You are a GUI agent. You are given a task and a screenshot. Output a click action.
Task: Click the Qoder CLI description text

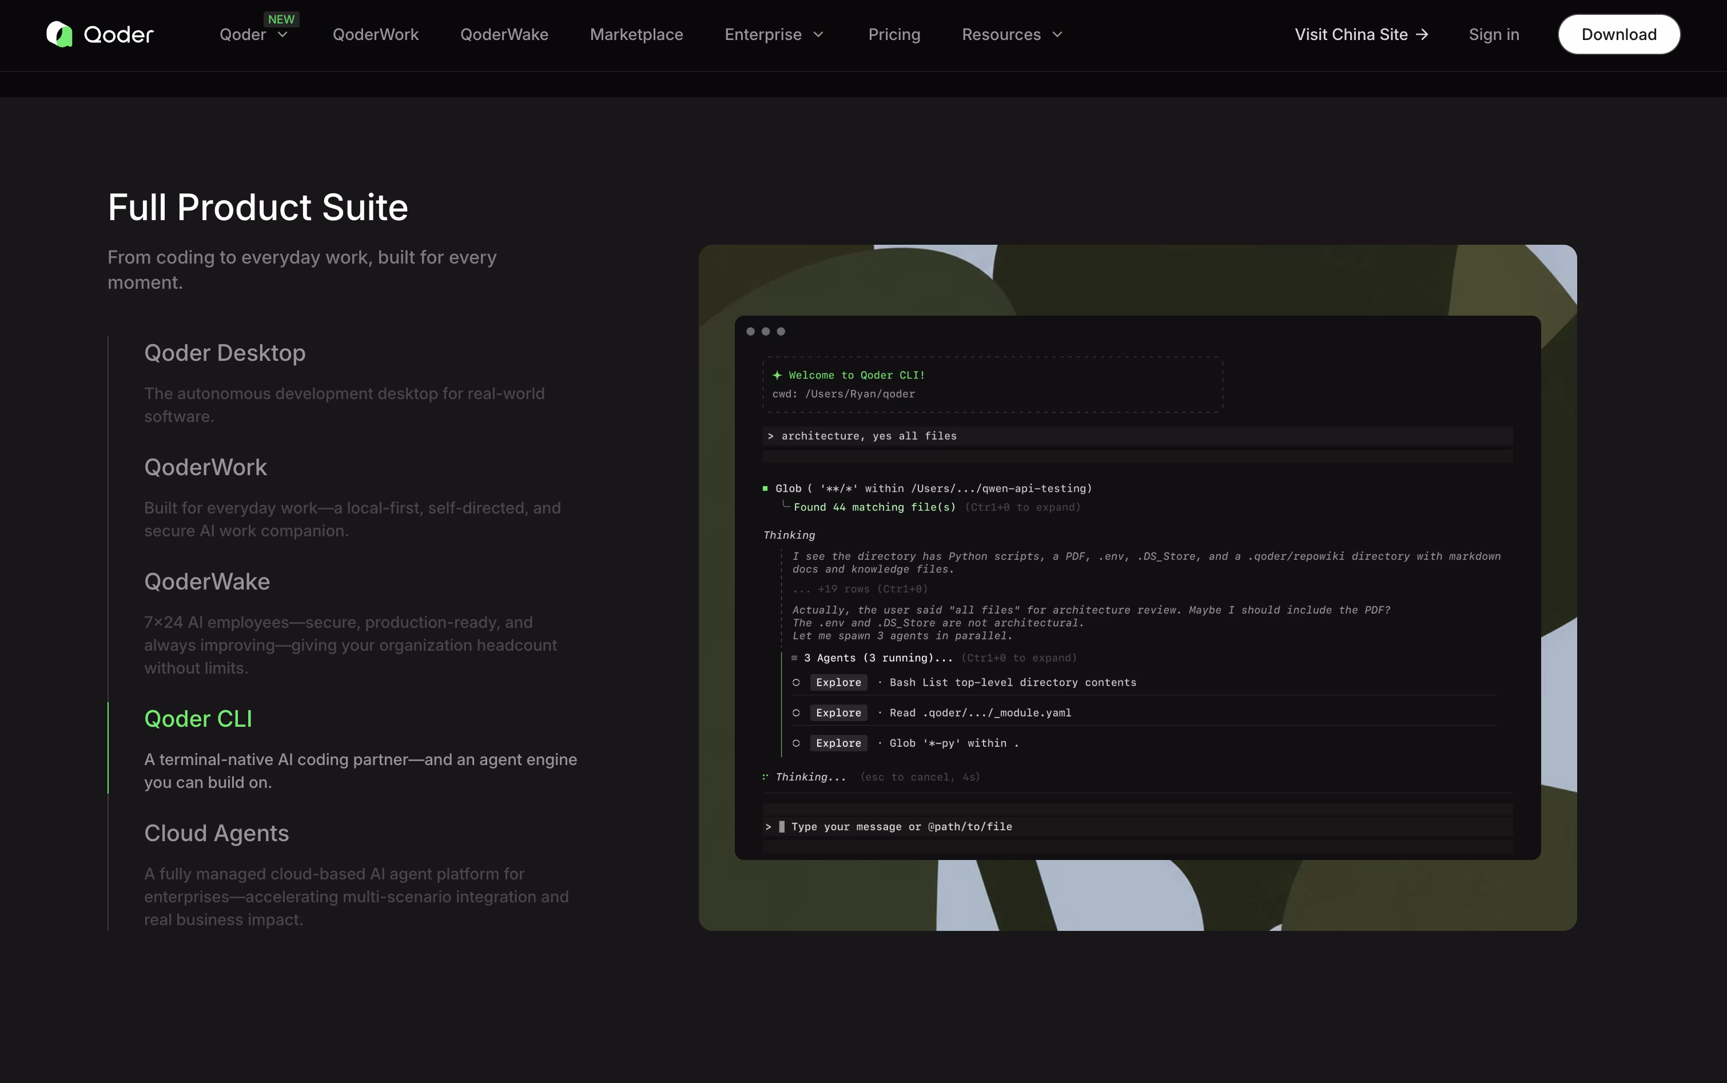[360, 771]
